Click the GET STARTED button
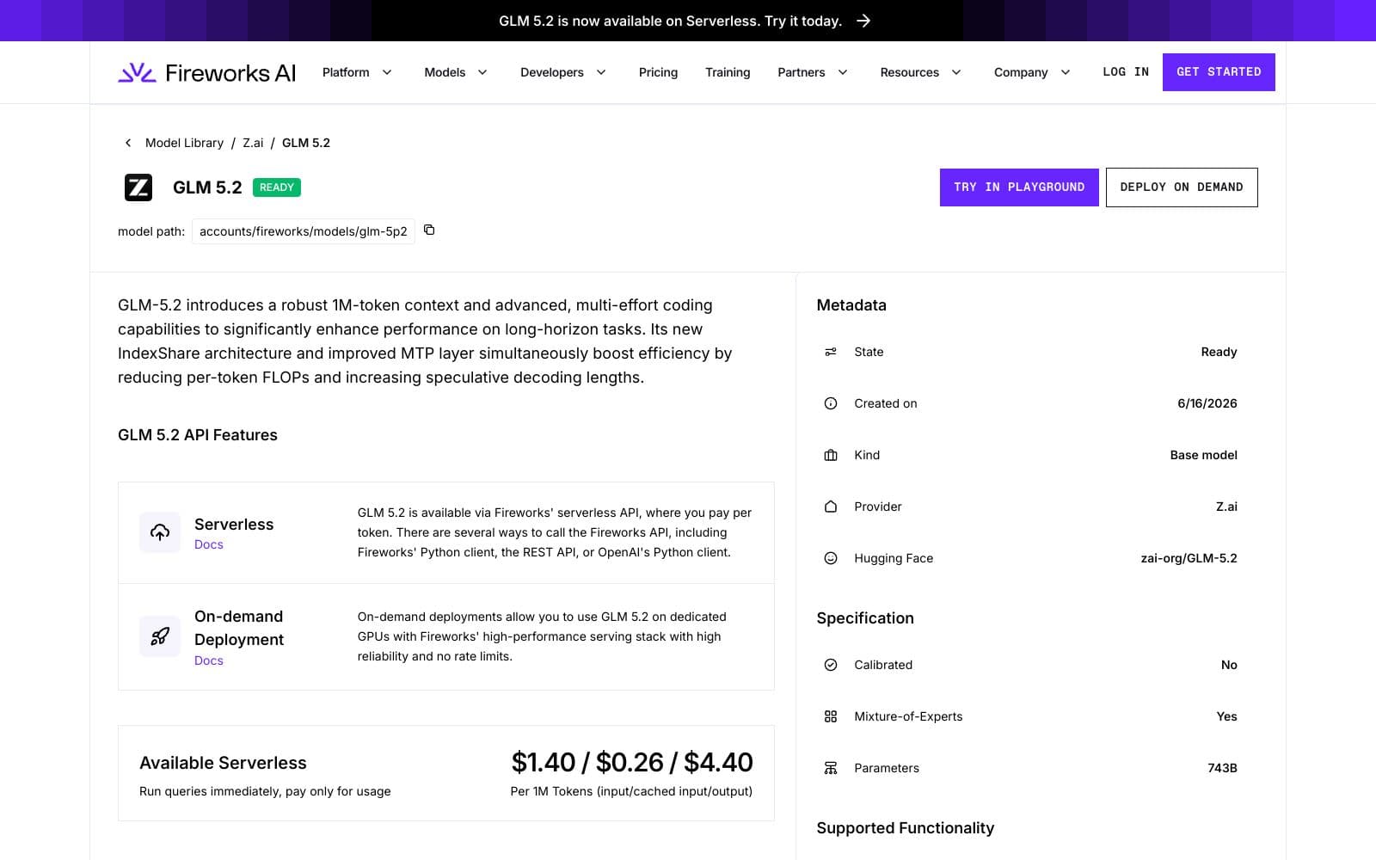Viewport: 1376px width, 860px height. click(x=1219, y=72)
